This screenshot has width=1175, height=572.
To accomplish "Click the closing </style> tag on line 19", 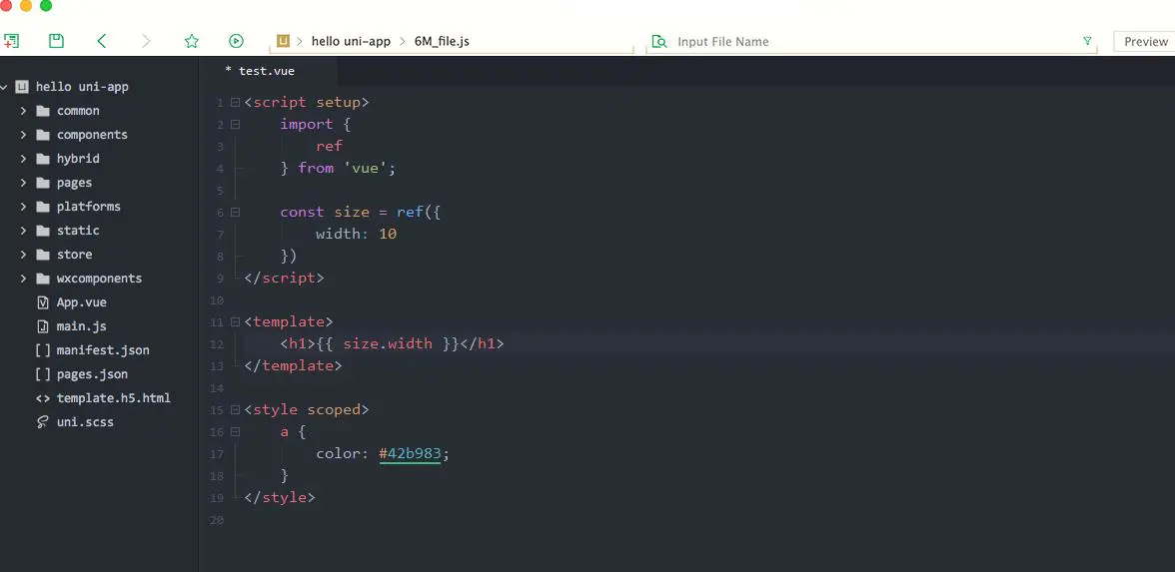I will coord(280,497).
